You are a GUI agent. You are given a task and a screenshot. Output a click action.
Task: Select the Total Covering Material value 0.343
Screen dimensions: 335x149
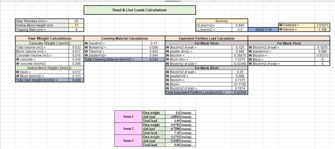click(154, 59)
